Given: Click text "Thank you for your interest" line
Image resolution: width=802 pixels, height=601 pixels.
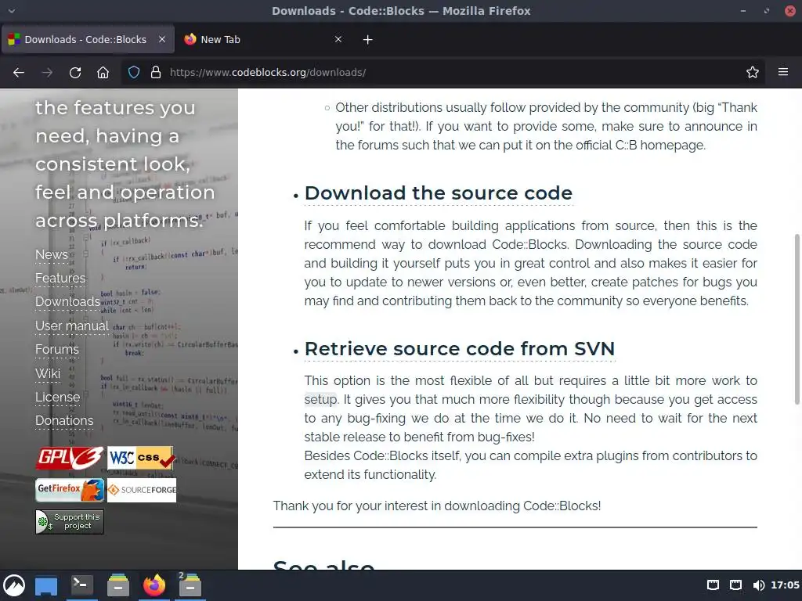Looking at the screenshot, I should pos(437,506).
